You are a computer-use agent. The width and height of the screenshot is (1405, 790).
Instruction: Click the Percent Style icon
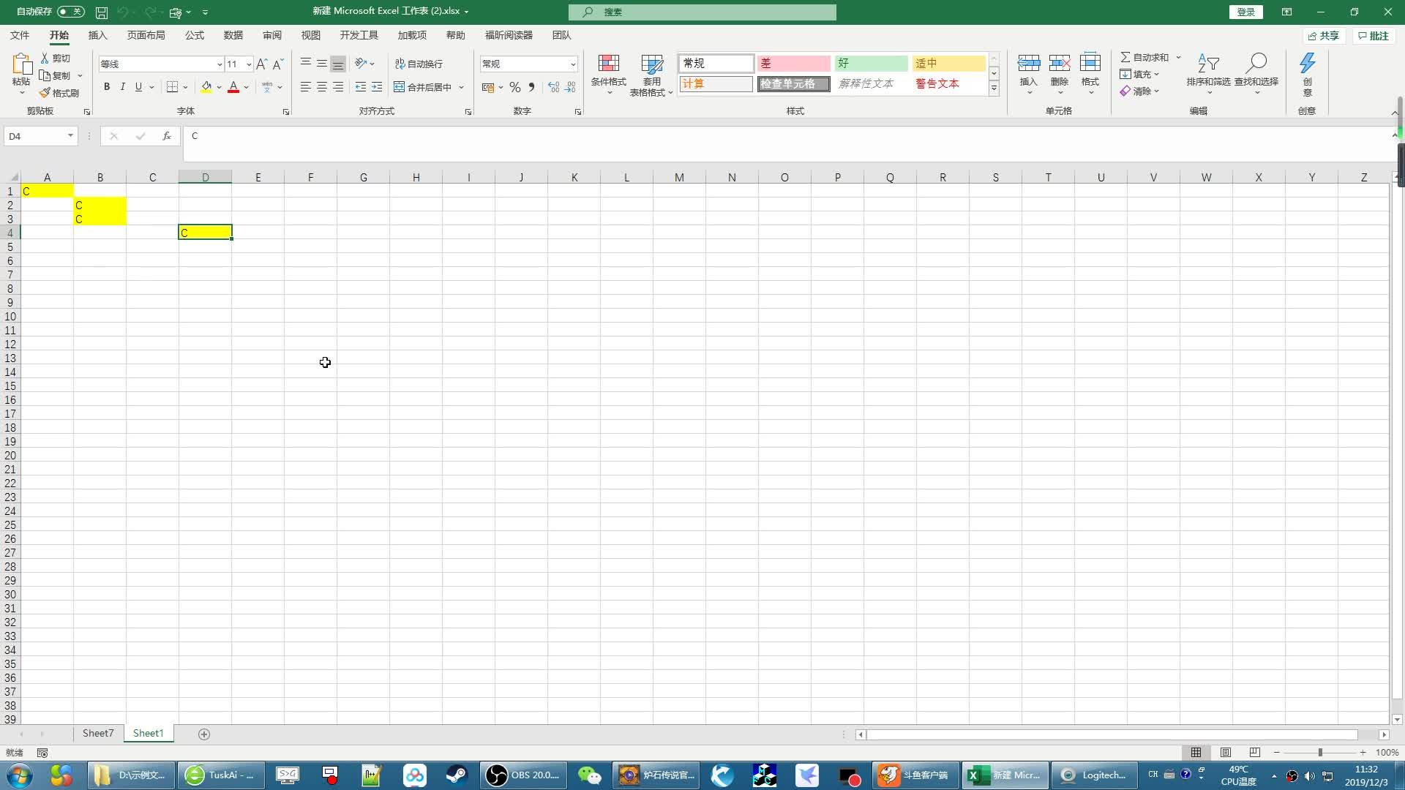515,87
